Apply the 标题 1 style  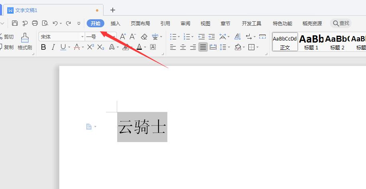tap(311, 42)
